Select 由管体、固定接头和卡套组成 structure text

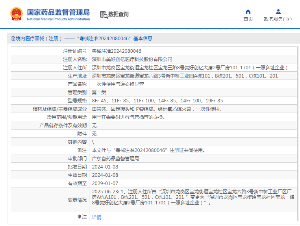157,109
